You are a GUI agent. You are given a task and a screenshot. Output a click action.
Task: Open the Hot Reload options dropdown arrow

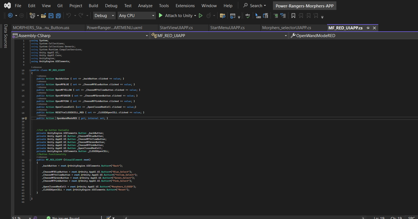coord(214,16)
